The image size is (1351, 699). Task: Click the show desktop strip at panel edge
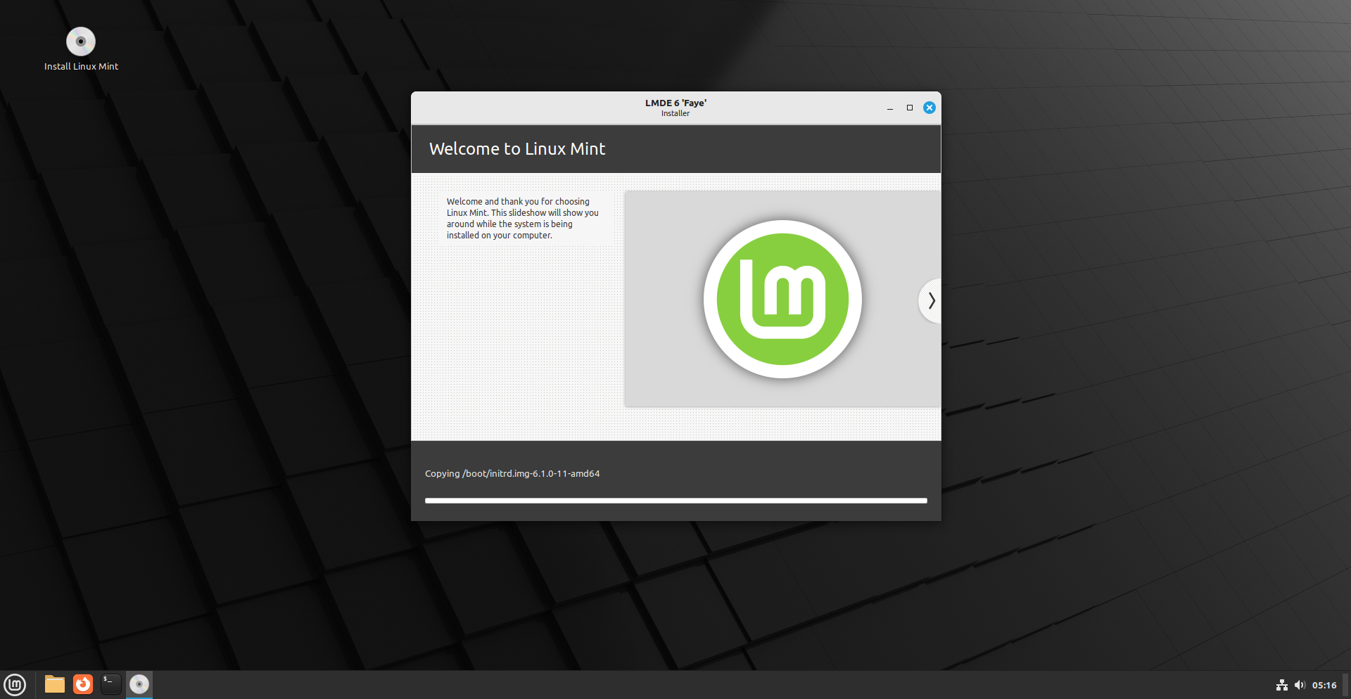[1346, 685]
